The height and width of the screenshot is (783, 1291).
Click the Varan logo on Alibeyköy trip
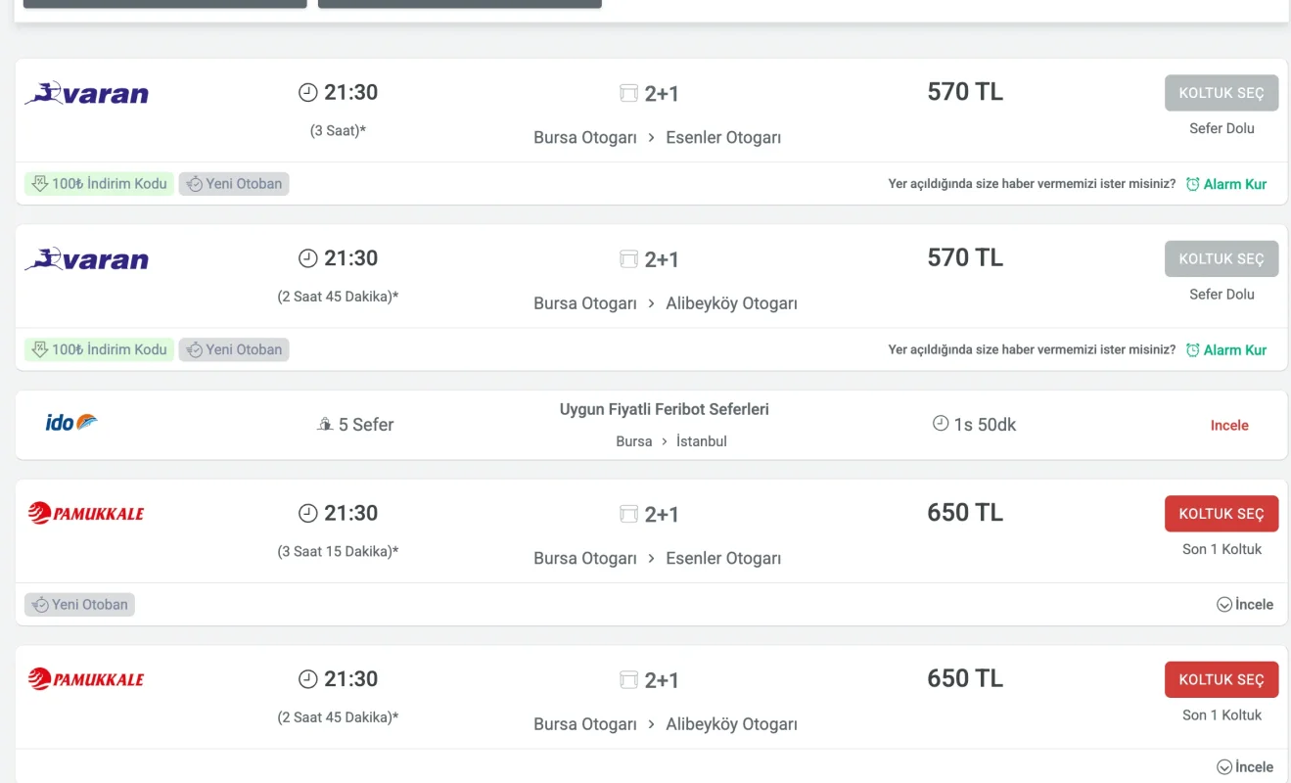pos(86,259)
